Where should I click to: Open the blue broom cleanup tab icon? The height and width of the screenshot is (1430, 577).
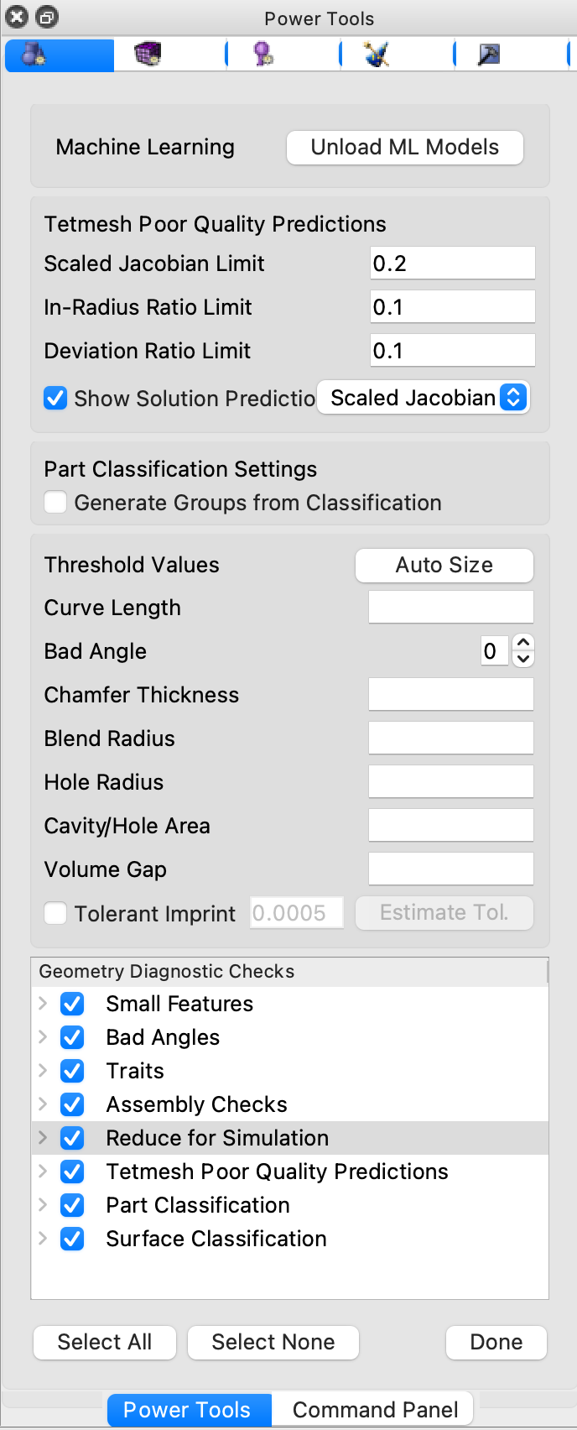(x=377, y=55)
